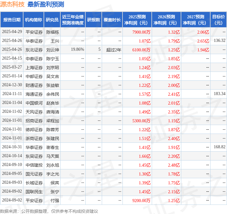Click the 研报数 column header

94,20
